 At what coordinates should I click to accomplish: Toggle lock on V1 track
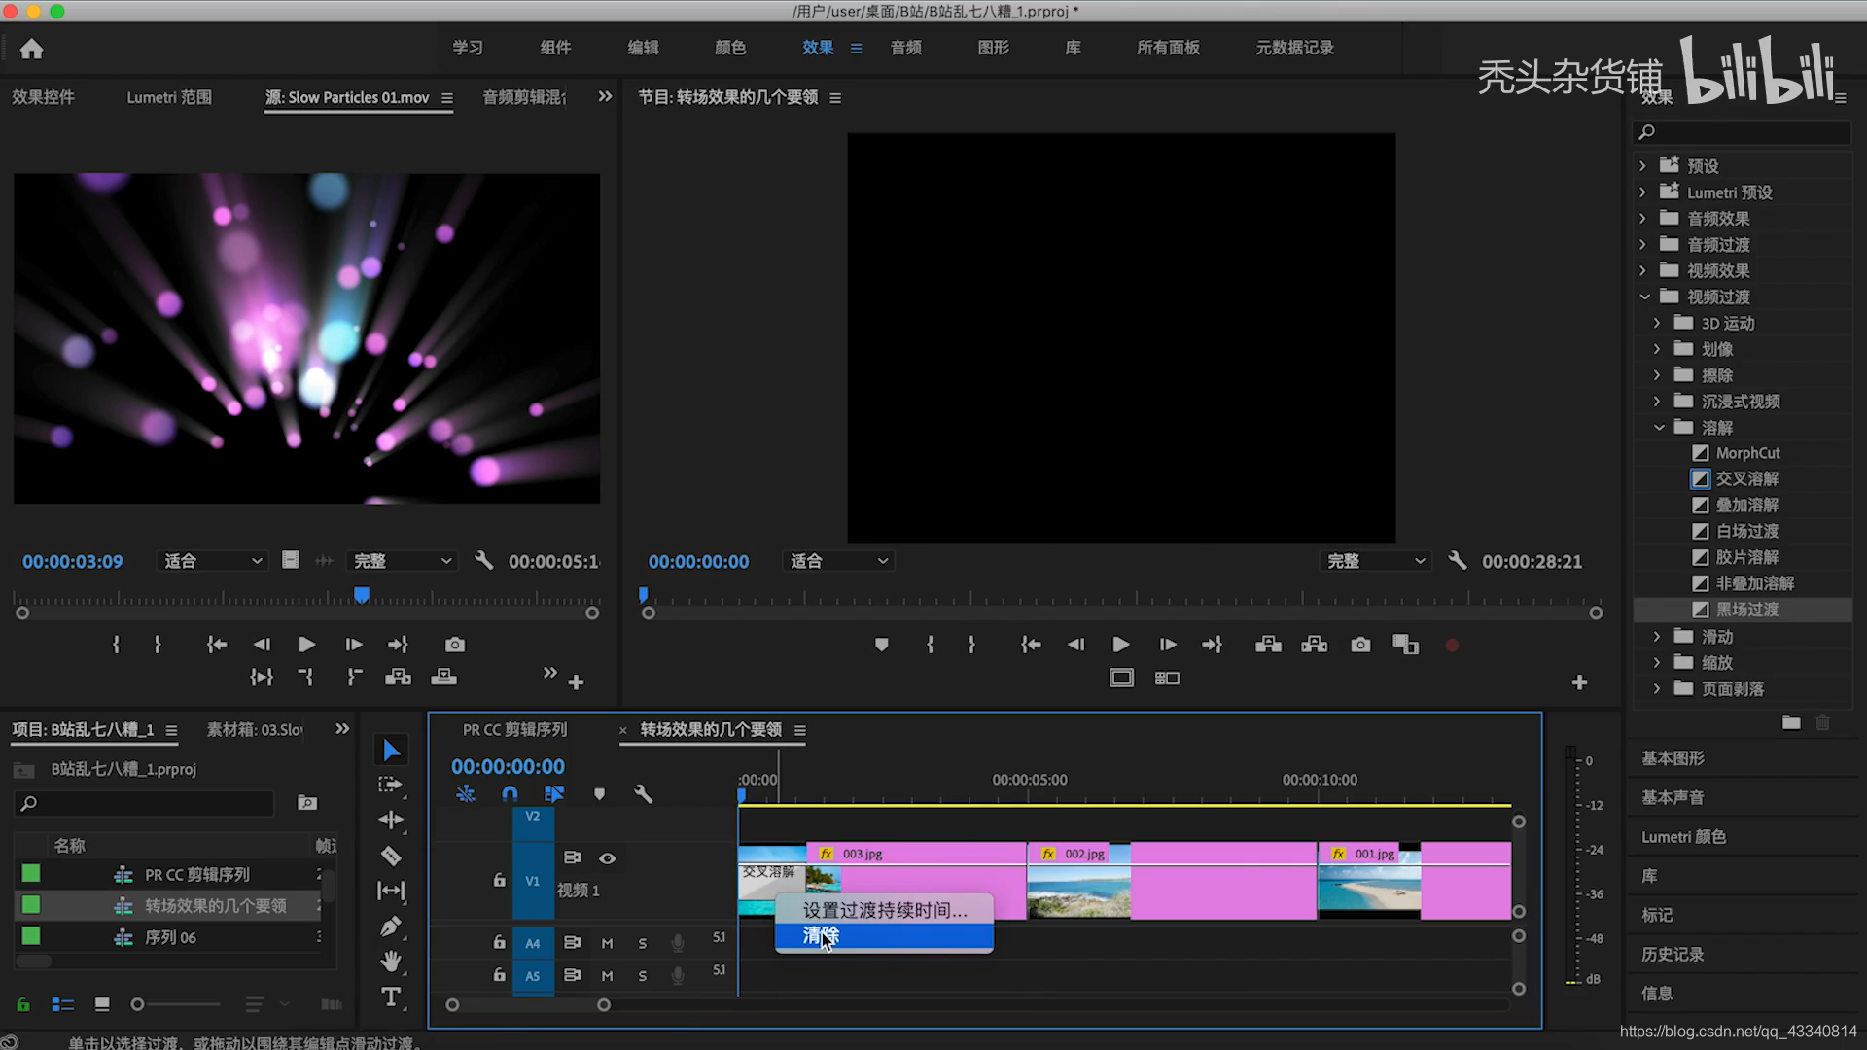click(x=499, y=881)
